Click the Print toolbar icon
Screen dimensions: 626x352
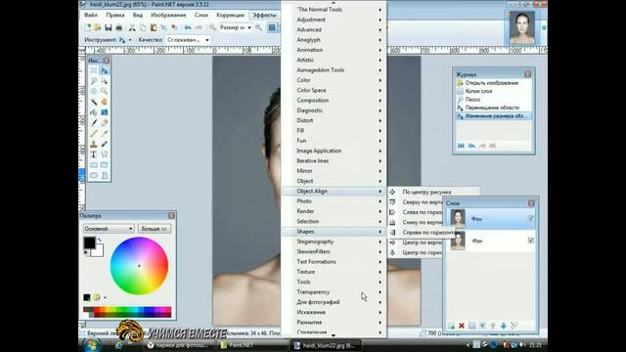[x=118, y=27]
